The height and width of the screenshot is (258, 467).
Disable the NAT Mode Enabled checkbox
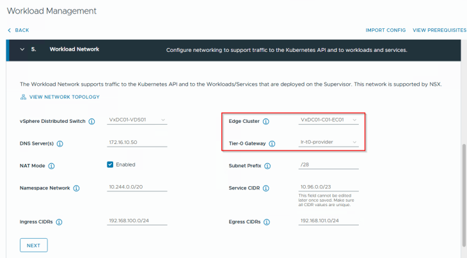110,165
